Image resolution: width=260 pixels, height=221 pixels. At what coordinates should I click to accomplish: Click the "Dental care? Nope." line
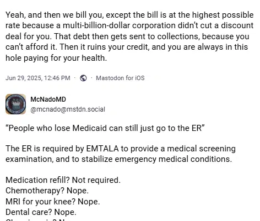[41, 212]
